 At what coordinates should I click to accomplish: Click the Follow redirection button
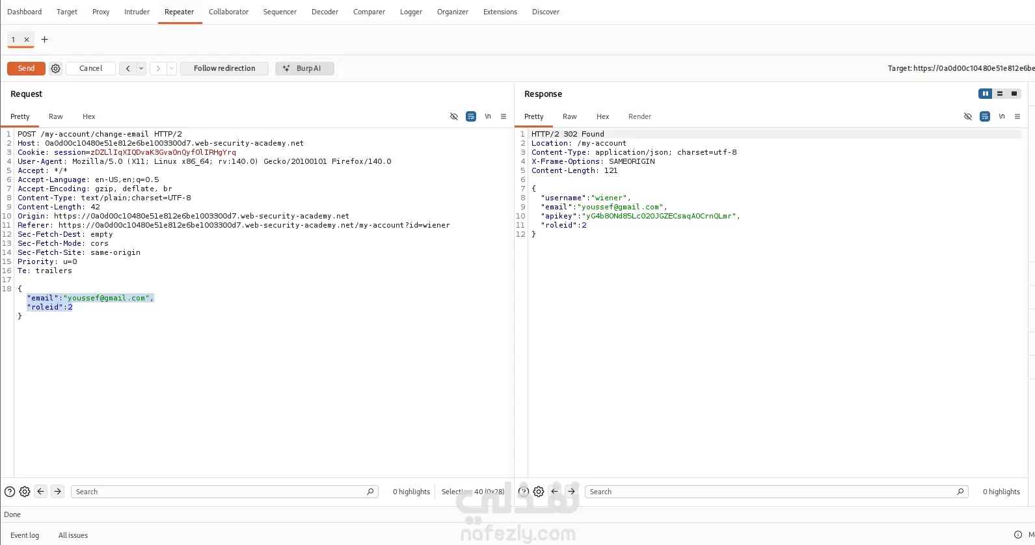tap(224, 68)
